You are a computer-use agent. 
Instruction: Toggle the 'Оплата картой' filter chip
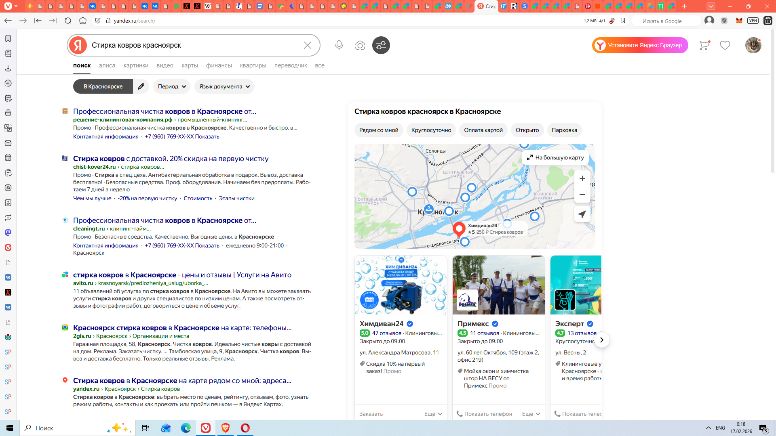pos(483,130)
